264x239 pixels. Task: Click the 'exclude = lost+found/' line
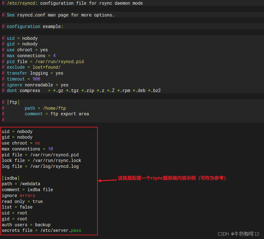coord(31,67)
